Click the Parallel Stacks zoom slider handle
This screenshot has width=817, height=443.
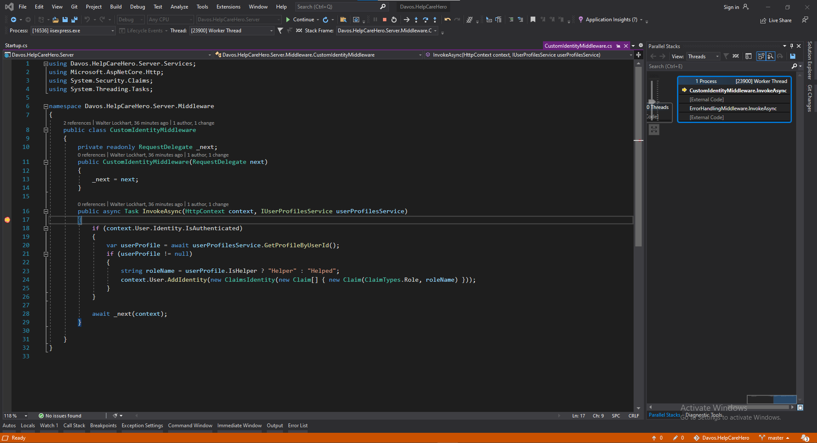pos(652,102)
